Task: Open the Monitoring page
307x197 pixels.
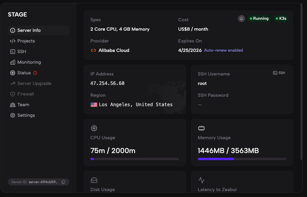Action: (x=29, y=62)
